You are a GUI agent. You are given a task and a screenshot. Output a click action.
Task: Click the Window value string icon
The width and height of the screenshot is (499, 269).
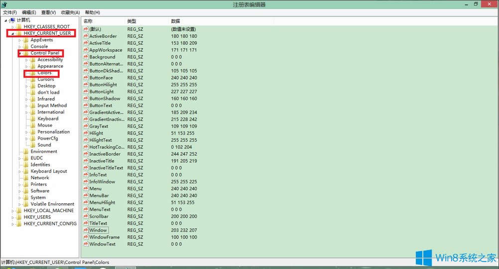tap(86, 230)
